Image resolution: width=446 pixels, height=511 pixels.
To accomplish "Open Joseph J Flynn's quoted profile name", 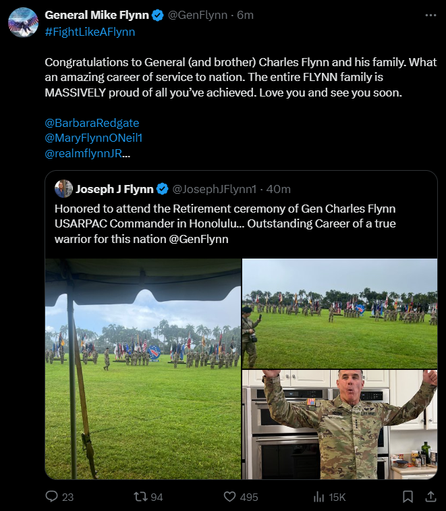I will [115, 188].
